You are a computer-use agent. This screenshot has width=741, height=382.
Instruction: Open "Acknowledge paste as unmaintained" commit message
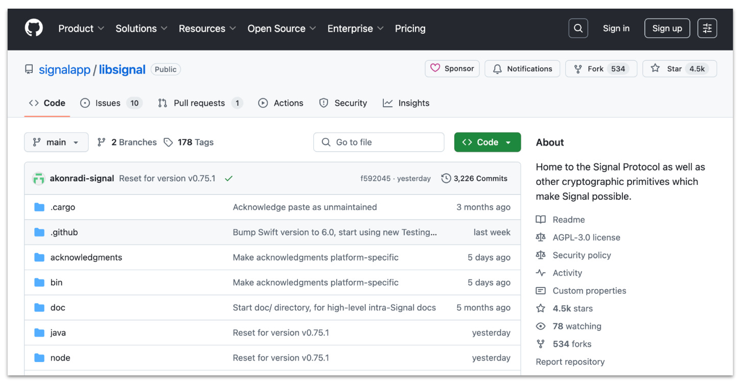305,207
